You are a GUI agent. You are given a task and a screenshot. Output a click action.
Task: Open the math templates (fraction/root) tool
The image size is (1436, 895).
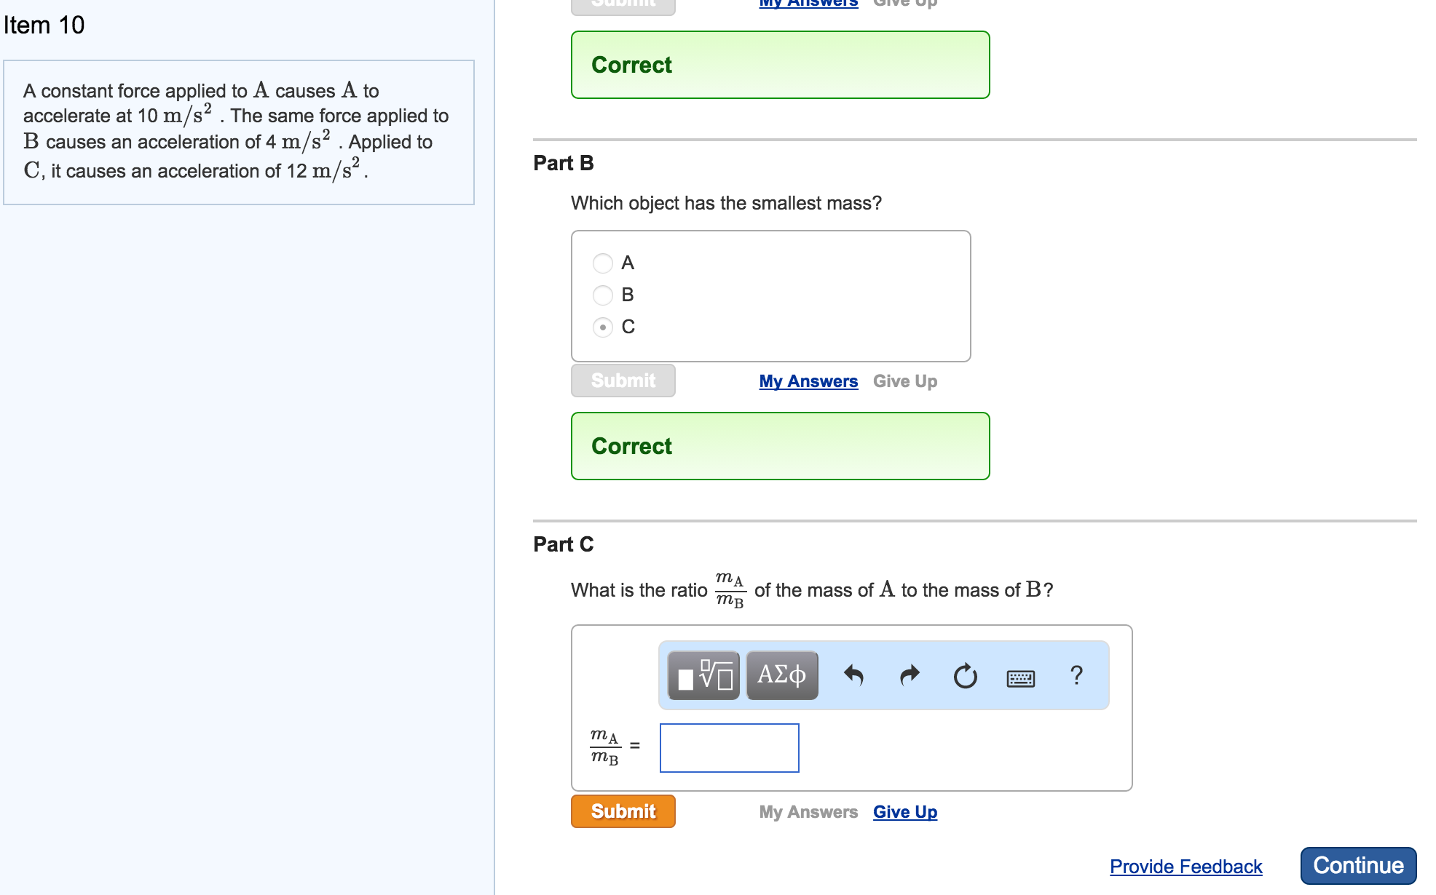pyautogui.click(x=703, y=675)
